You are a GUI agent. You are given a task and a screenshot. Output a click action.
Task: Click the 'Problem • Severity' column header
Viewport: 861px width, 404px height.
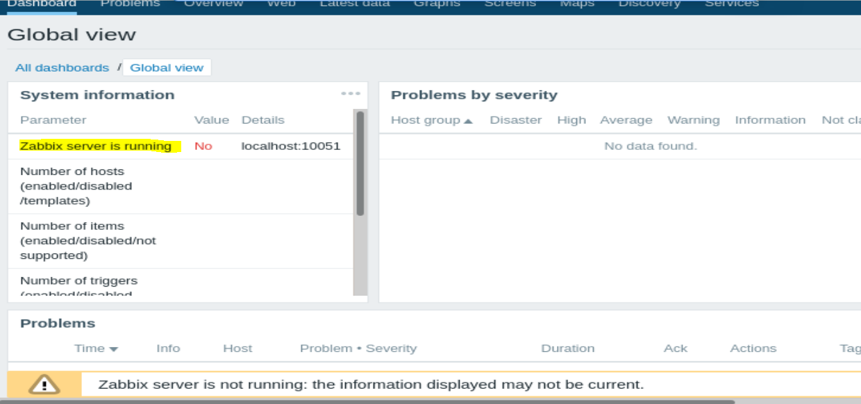point(358,348)
